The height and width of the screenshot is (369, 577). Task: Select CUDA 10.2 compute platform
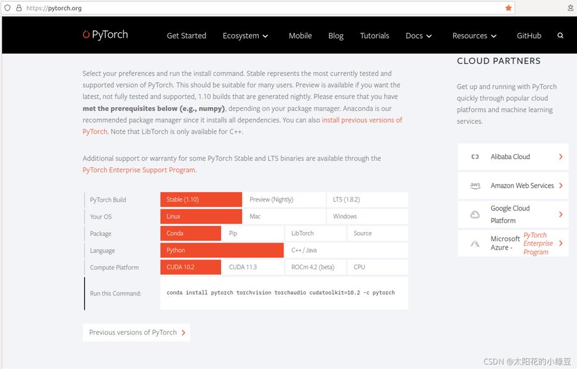point(191,267)
